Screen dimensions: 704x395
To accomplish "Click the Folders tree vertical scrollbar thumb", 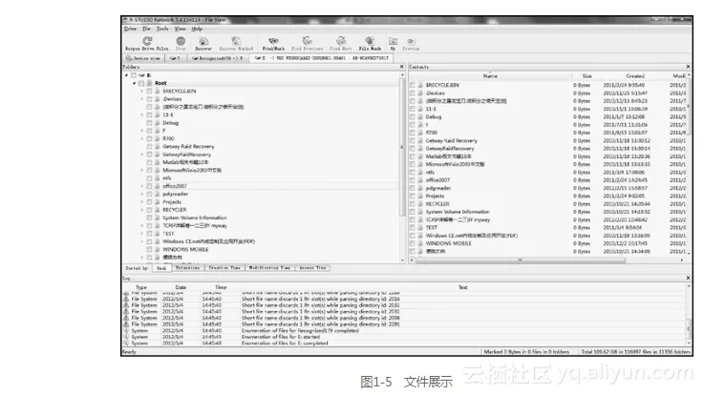I will [x=401, y=147].
